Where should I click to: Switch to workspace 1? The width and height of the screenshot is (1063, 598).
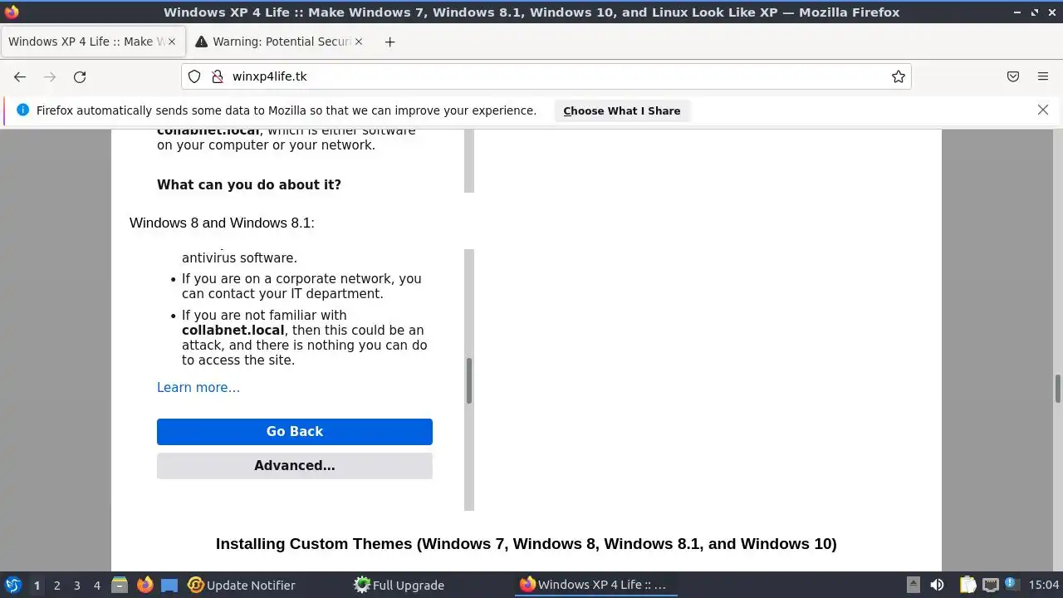37,586
